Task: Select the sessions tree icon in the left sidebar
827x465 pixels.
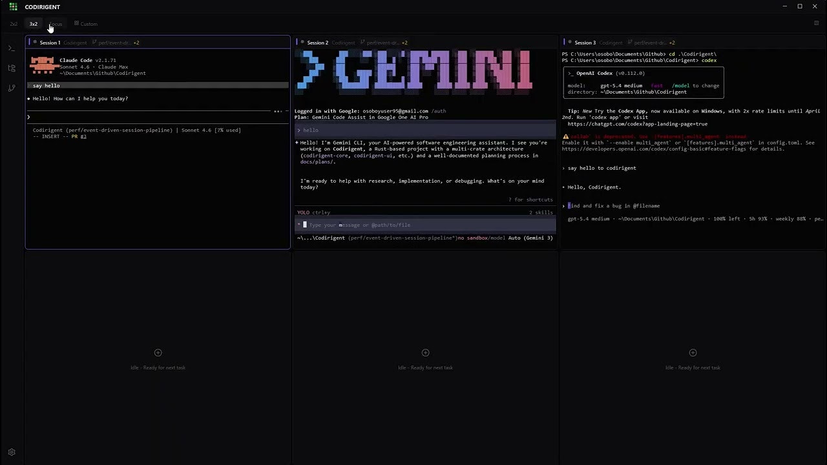Action: coord(11,68)
